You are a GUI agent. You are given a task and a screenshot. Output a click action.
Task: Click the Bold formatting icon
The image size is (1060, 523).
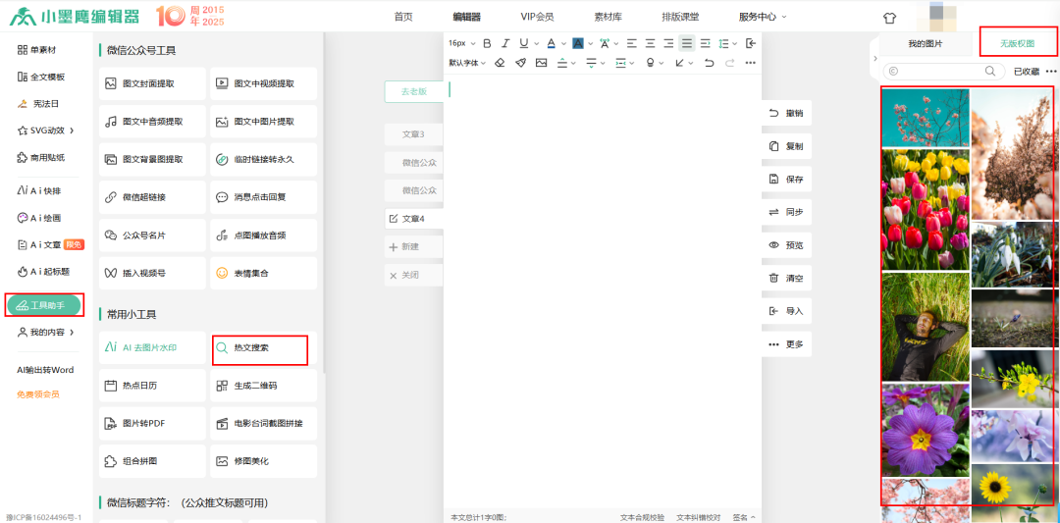coord(487,43)
